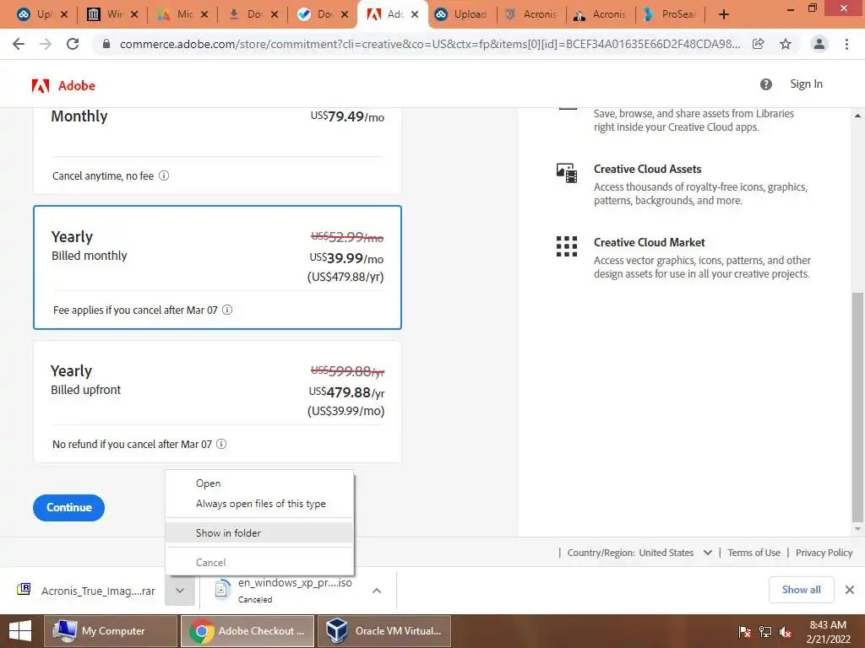Viewport: 865px width, 648px height.
Task: Close the Adobe checkout tab
Action: click(x=415, y=14)
